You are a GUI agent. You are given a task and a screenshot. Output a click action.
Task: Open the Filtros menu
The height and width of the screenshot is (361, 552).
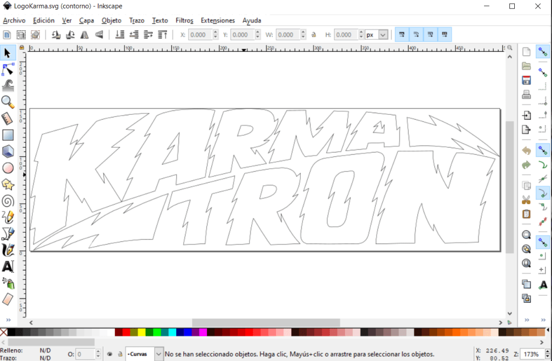pos(184,20)
